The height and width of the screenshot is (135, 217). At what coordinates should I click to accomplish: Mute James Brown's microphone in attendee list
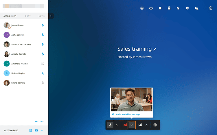coord(43,25)
